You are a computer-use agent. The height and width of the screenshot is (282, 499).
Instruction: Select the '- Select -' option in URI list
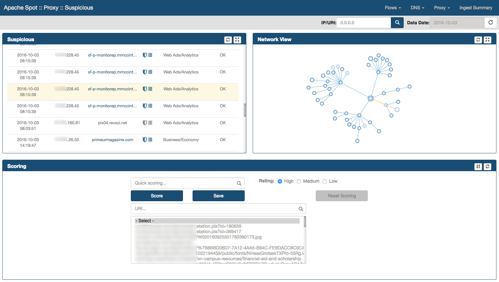click(217, 221)
